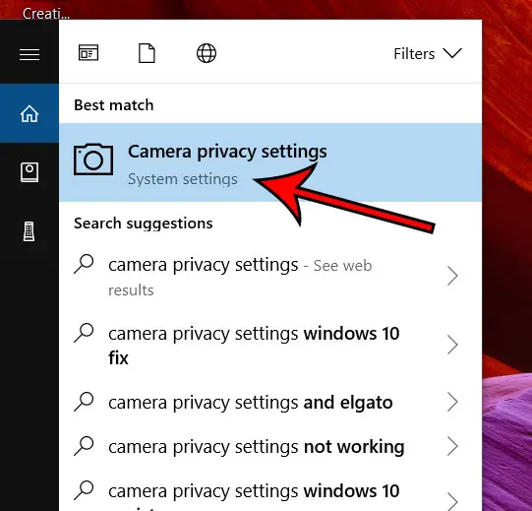Expand arrow for 'windows 10 fix' suggestion

click(x=452, y=345)
